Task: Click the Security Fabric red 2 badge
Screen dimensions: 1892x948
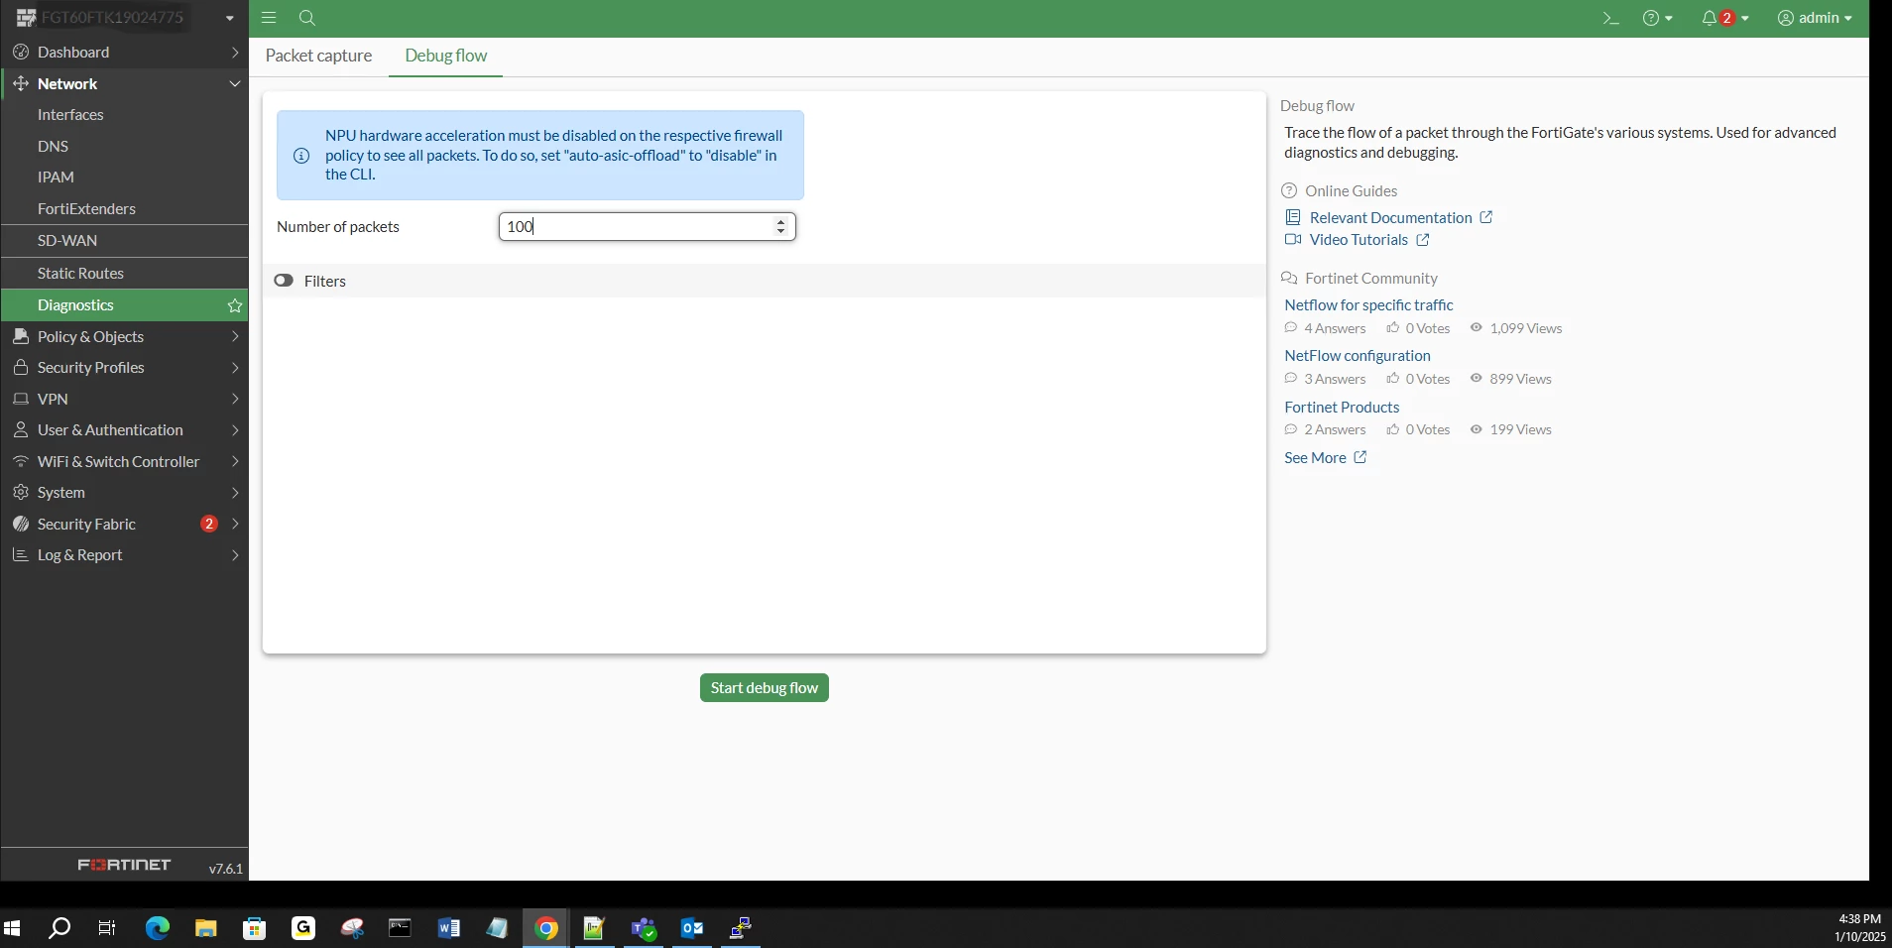Action: coord(208,524)
